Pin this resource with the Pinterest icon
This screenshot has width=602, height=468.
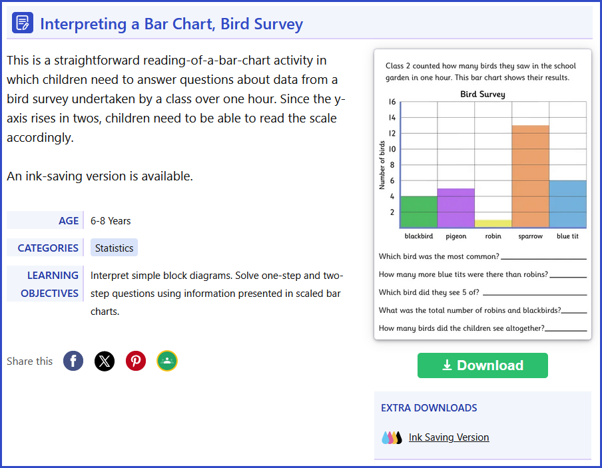point(135,360)
